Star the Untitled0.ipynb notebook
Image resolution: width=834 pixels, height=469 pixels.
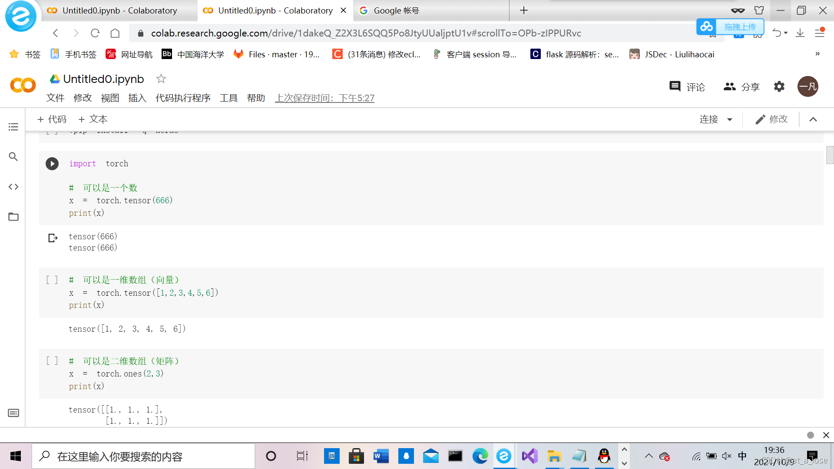161,79
